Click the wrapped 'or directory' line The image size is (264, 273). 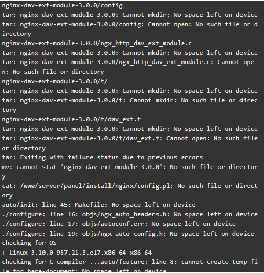[x=24, y=148]
